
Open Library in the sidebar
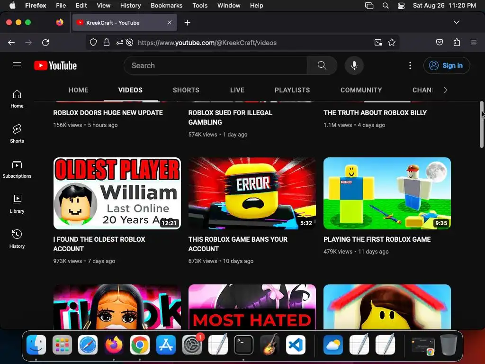pyautogui.click(x=17, y=204)
